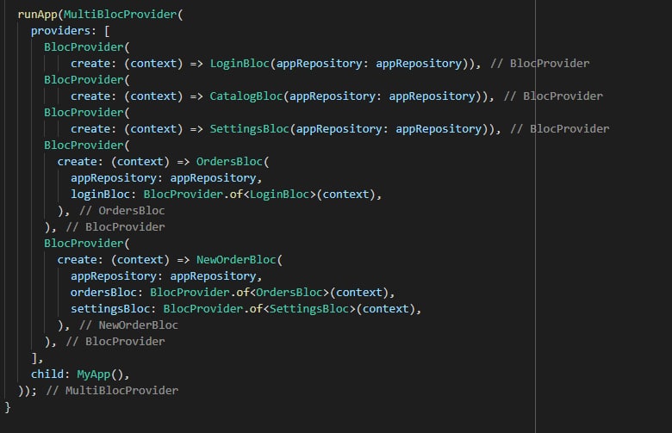This screenshot has width=672, height=433.
Task: Click the NewOrderBloc( constructor name
Action: (240, 260)
